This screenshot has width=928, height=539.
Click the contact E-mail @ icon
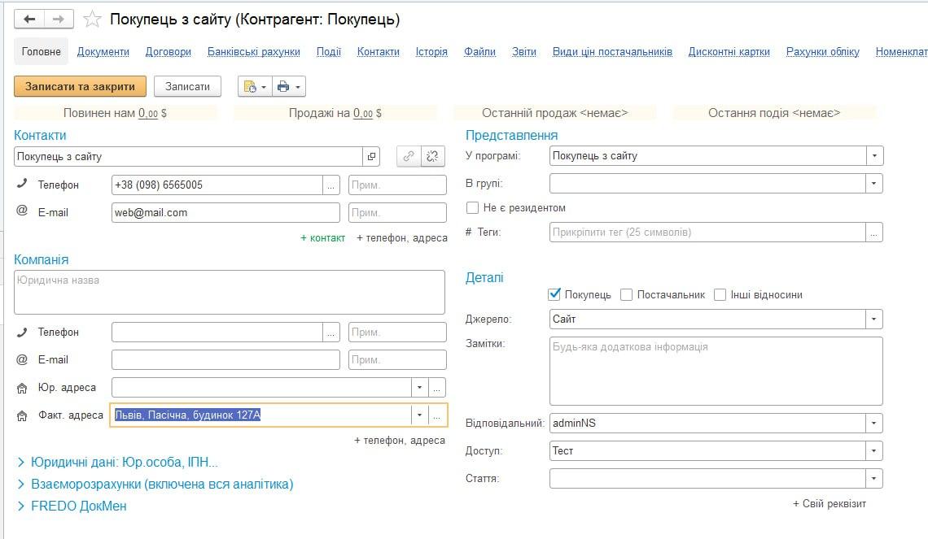22,211
